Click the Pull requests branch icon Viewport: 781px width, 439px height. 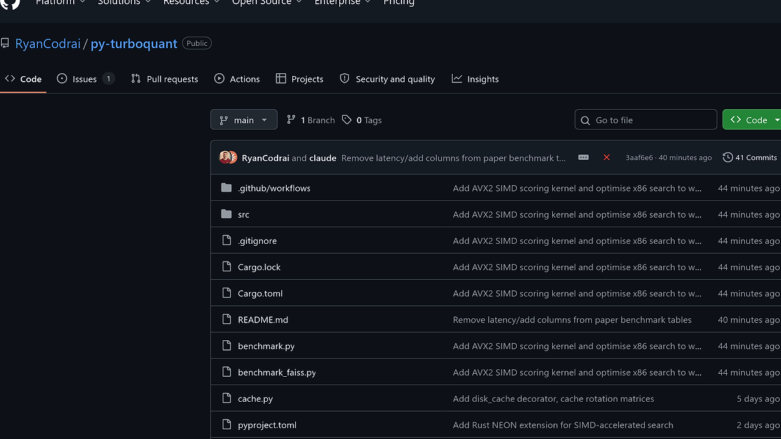[x=135, y=79]
